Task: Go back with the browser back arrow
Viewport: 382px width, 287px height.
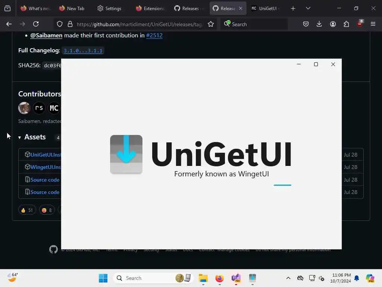Action: tap(9, 24)
